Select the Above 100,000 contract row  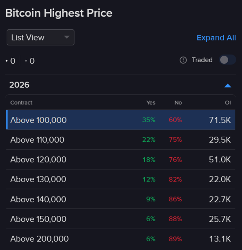[39, 120]
